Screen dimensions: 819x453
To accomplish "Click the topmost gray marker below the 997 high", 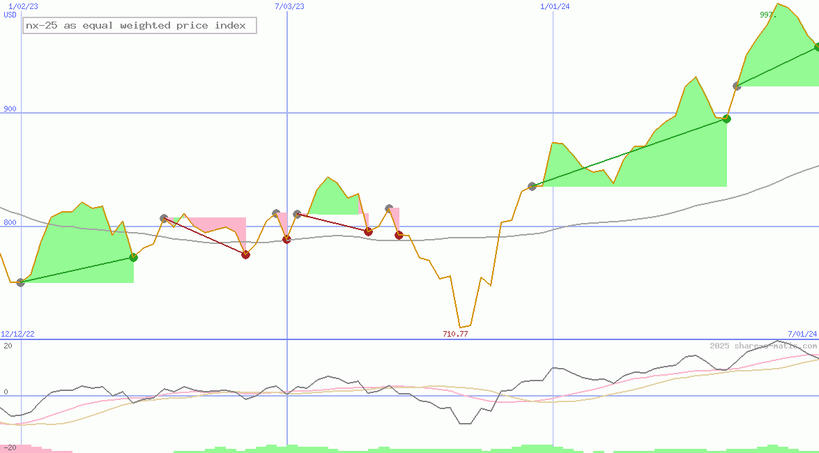I will pyautogui.click(x=737, y=86).
